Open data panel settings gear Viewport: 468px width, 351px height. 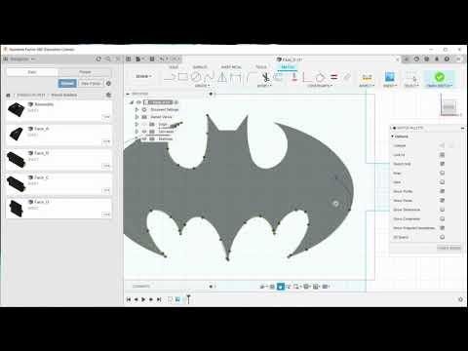pos(108,84)
